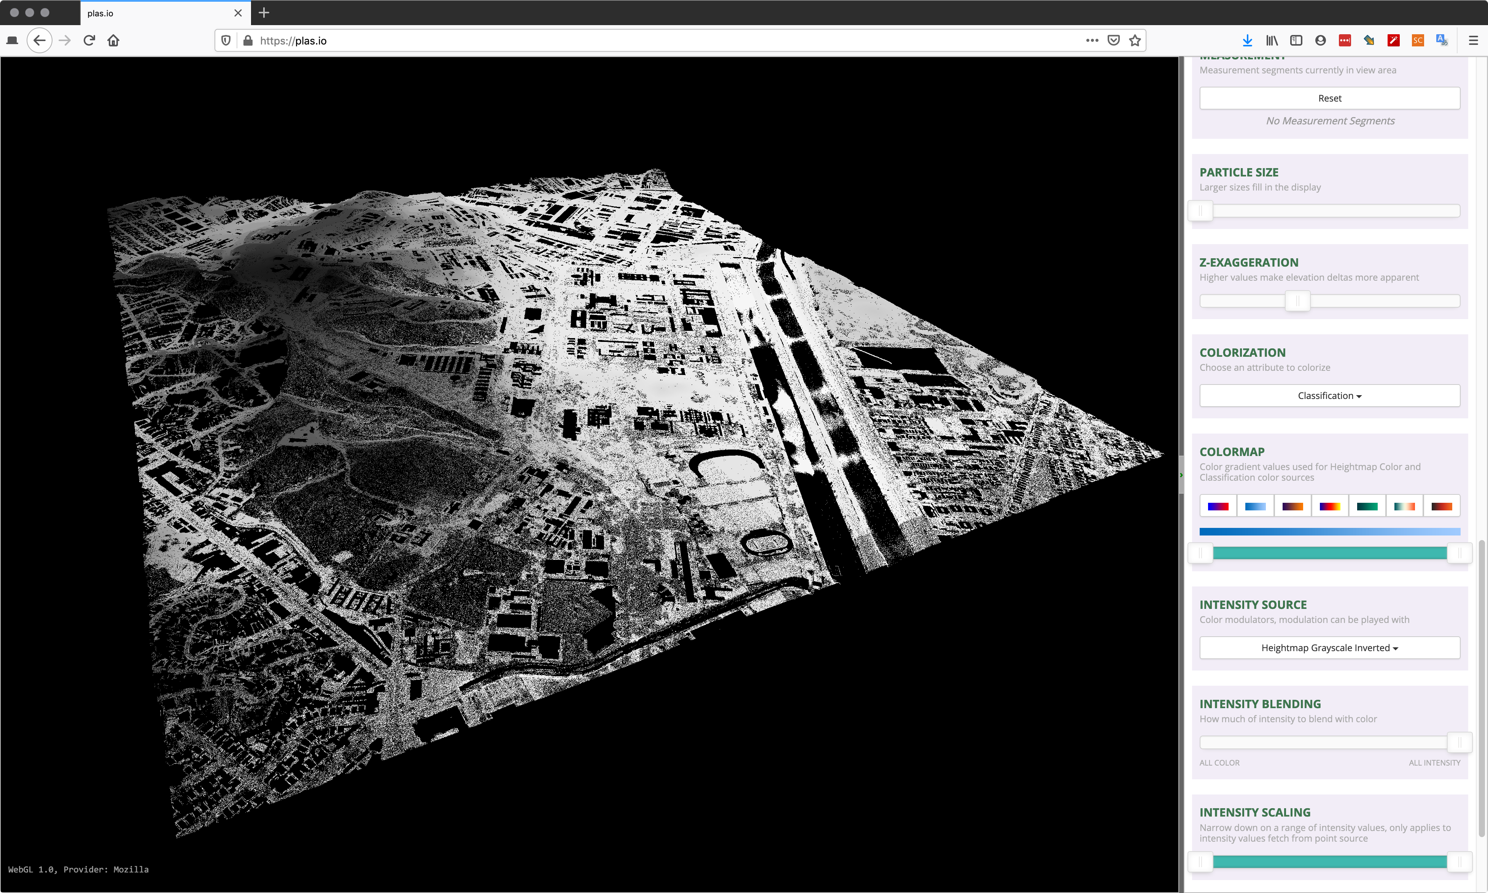This screenshot has width=1488, height=893.
Task: Click the Library bookshelf icon
Action: point(1272,40)
